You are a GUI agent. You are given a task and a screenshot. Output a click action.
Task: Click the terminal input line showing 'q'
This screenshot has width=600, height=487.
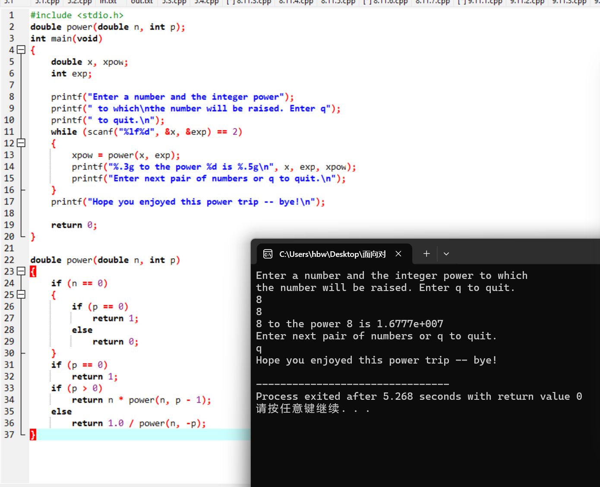(259, 348)
